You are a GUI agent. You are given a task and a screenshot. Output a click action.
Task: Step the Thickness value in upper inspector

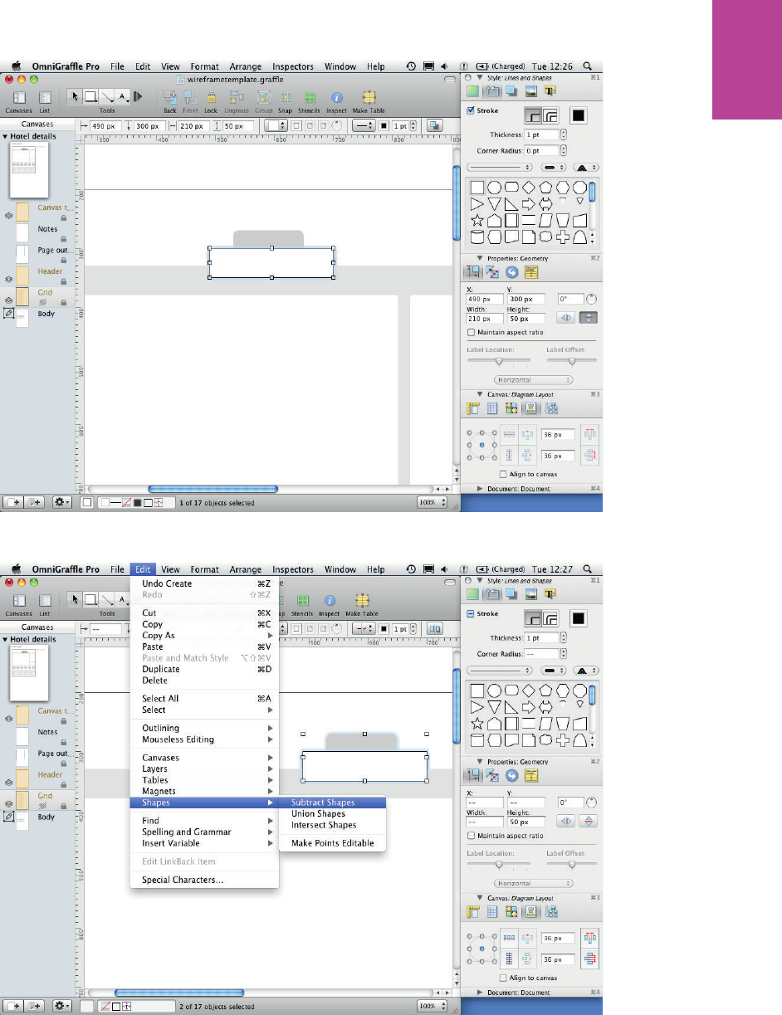[564, 134]
